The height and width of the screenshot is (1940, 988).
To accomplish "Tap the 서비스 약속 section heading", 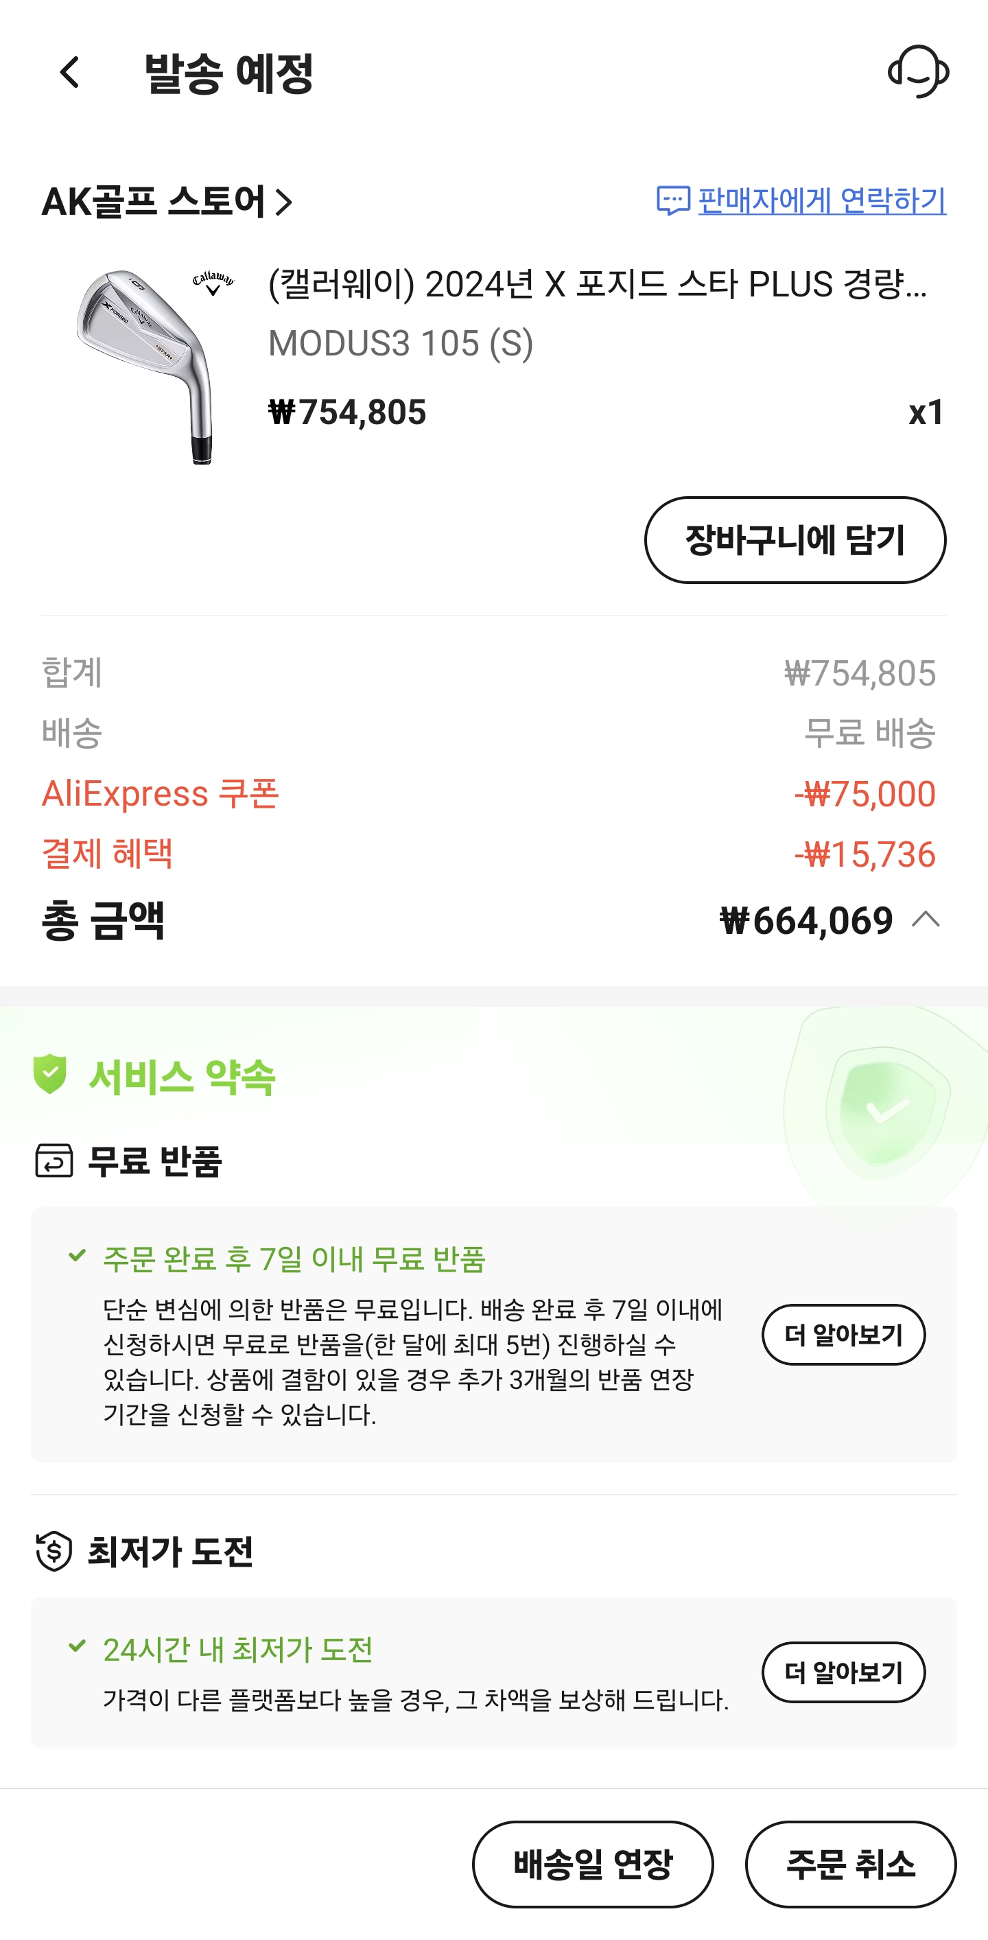I will pos(182,1076).
